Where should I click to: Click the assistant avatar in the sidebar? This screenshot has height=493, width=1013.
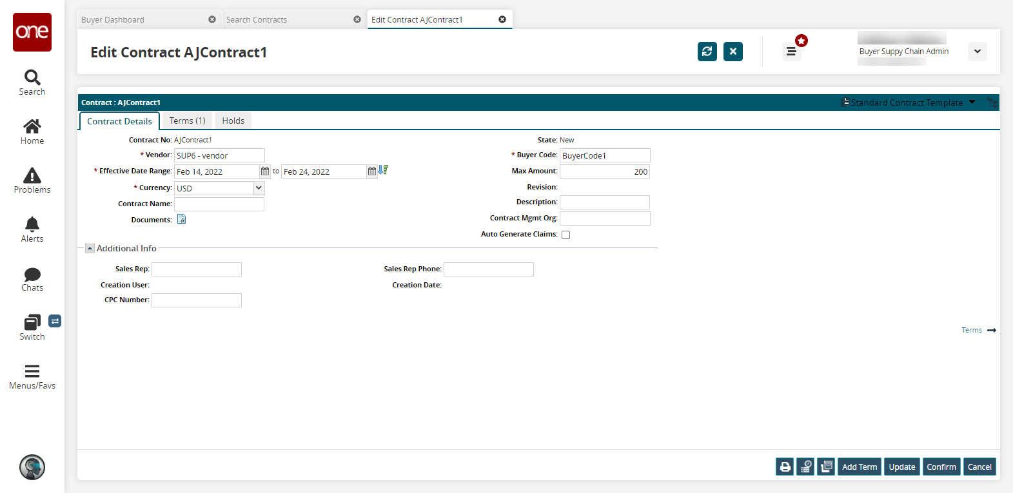(32, 467)
